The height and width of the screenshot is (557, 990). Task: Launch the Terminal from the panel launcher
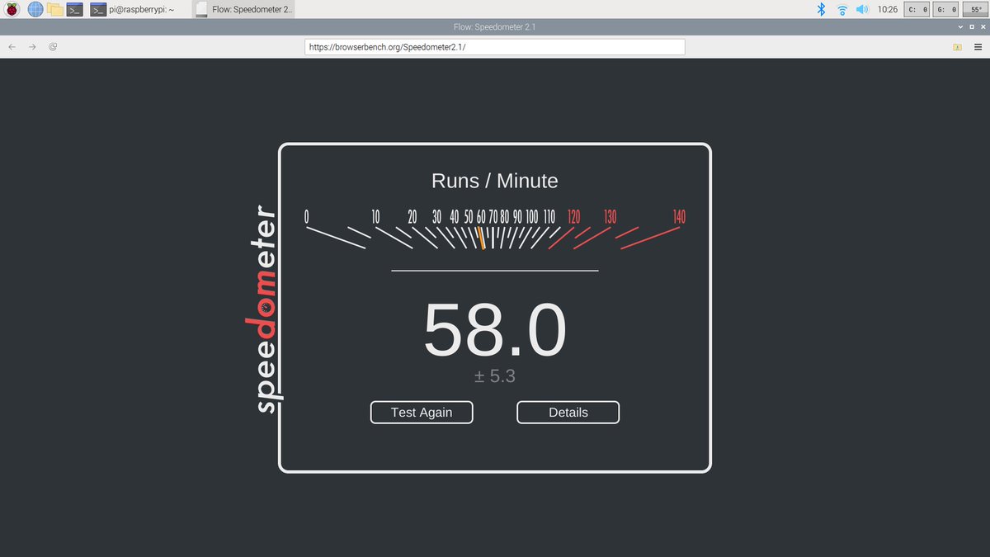[75, 10]
